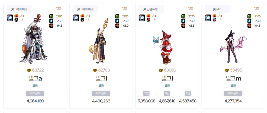This screenshot has height=113, width=267.
Task: Click the 버프점수 label on 델크m's card
Action: [x=233, y=93]
